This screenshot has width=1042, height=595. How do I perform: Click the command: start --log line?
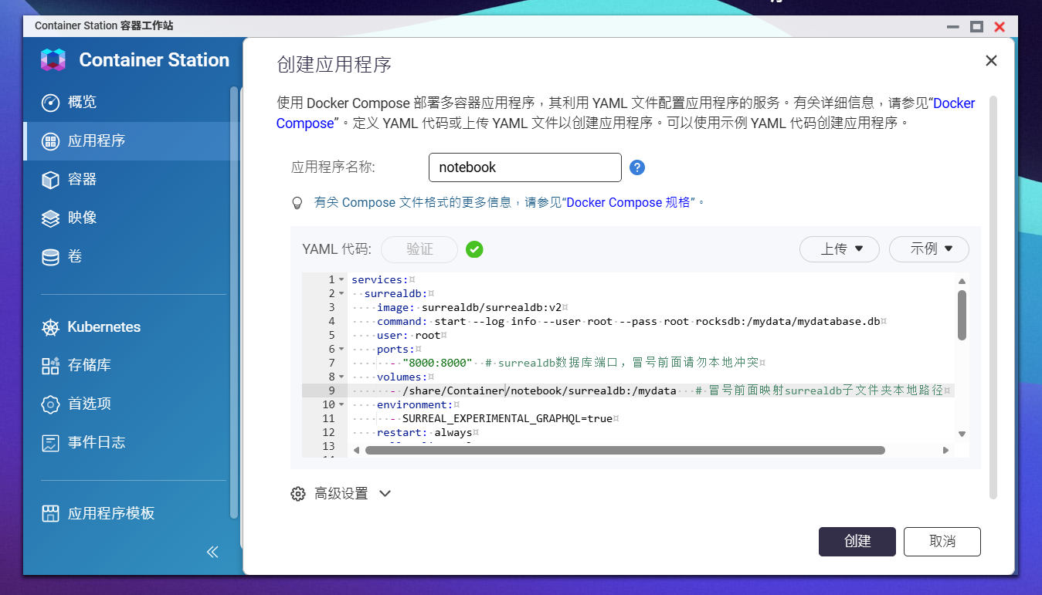coord(632,322)
